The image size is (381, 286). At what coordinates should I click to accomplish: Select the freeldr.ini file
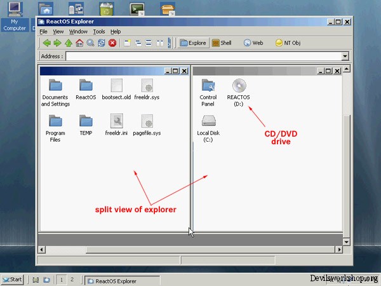(x=116, y=125)
